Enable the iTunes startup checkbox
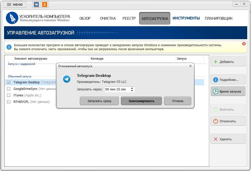This screenshot has height=171, width=251. click(9, 95)
